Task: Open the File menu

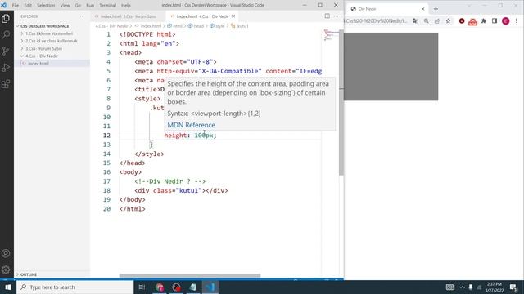Action: tap(16, 6)
